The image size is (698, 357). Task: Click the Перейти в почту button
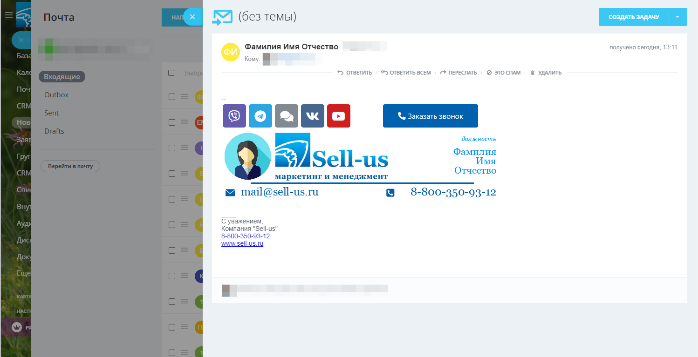(x=70, y=166)
